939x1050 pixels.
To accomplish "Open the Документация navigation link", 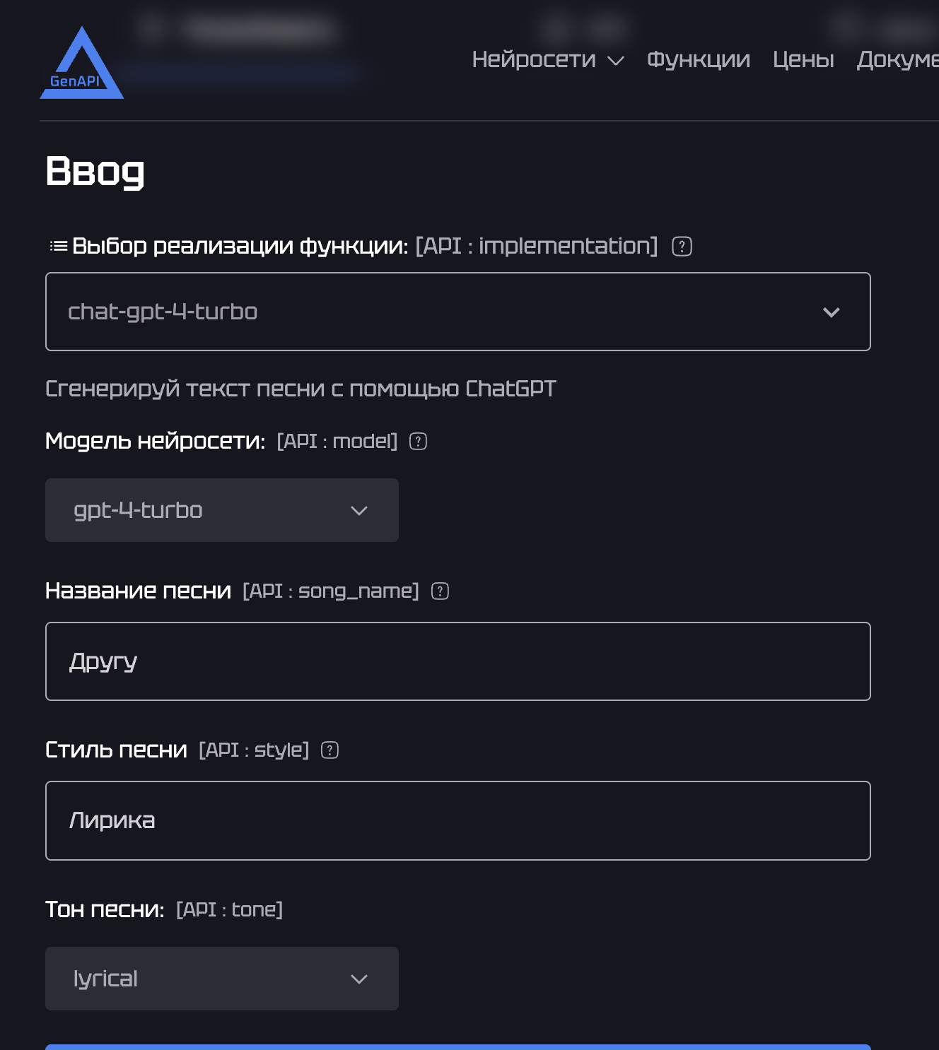I will tap(898, 59).
